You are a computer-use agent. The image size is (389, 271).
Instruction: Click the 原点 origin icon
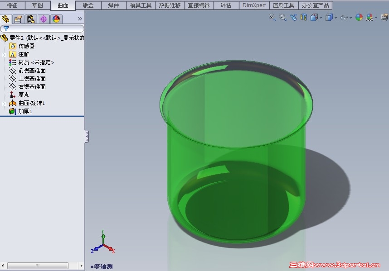[x=12, y=95]
